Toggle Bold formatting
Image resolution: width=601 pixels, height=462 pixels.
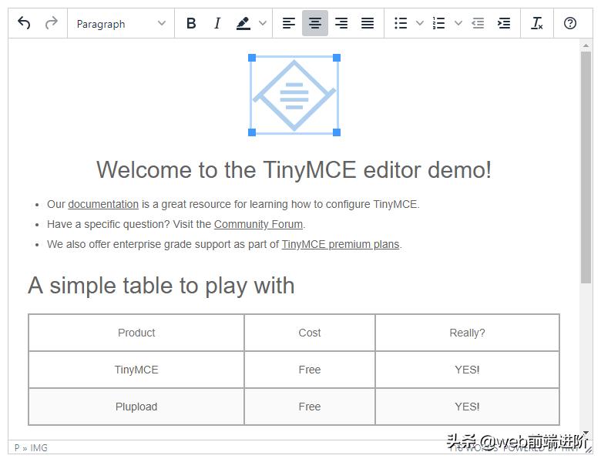pos(191,23)
